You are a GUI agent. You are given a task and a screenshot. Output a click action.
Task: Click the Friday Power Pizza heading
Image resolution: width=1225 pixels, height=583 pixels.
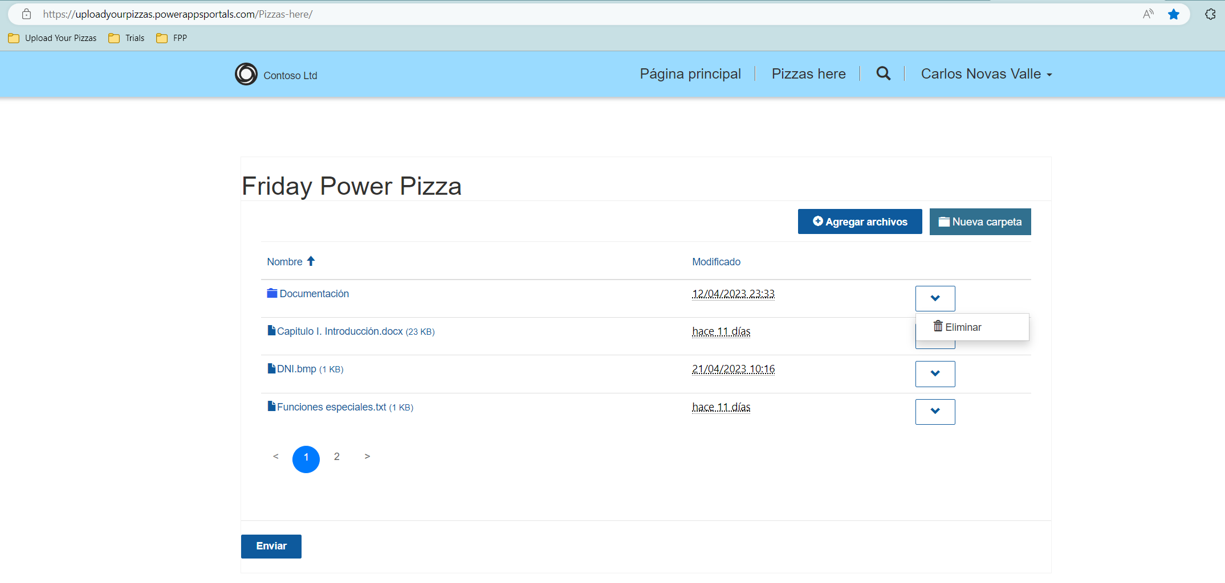click(352, 186)
